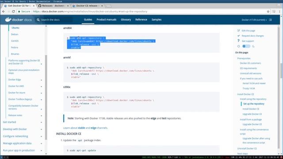Open the Compatibility between Docker versions expander

click(41, 109)
